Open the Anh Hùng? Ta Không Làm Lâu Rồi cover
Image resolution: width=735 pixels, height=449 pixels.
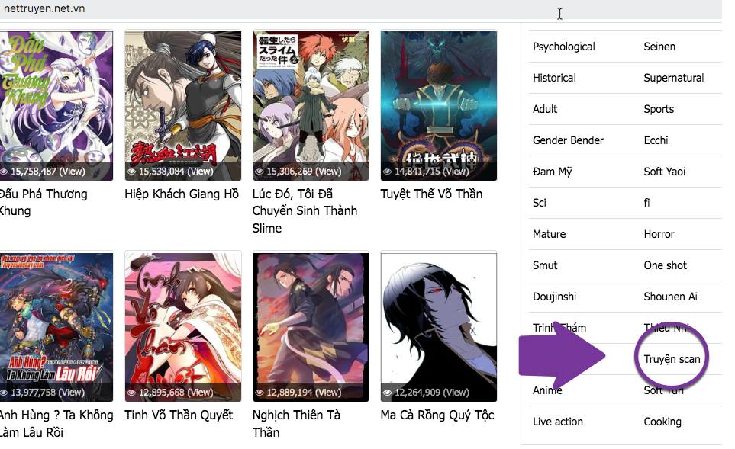coord(56,327)
